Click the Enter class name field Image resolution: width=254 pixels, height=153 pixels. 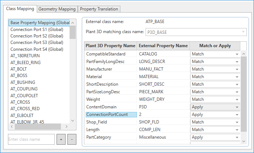click(x=31, y=139)
